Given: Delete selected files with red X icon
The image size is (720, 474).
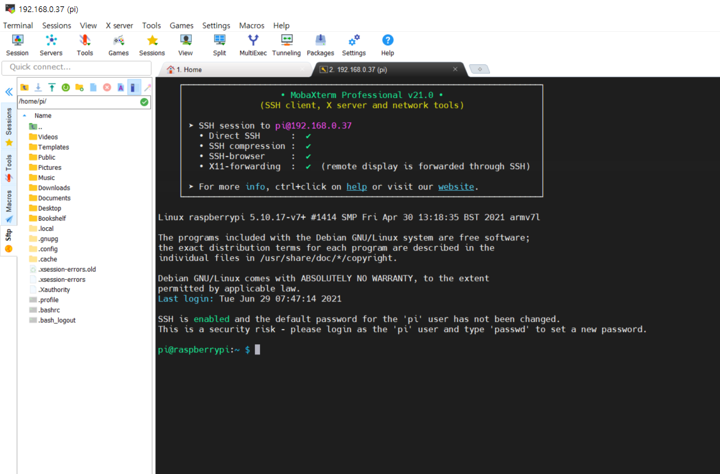Looking at the screenshot, I should pos(107,87).
